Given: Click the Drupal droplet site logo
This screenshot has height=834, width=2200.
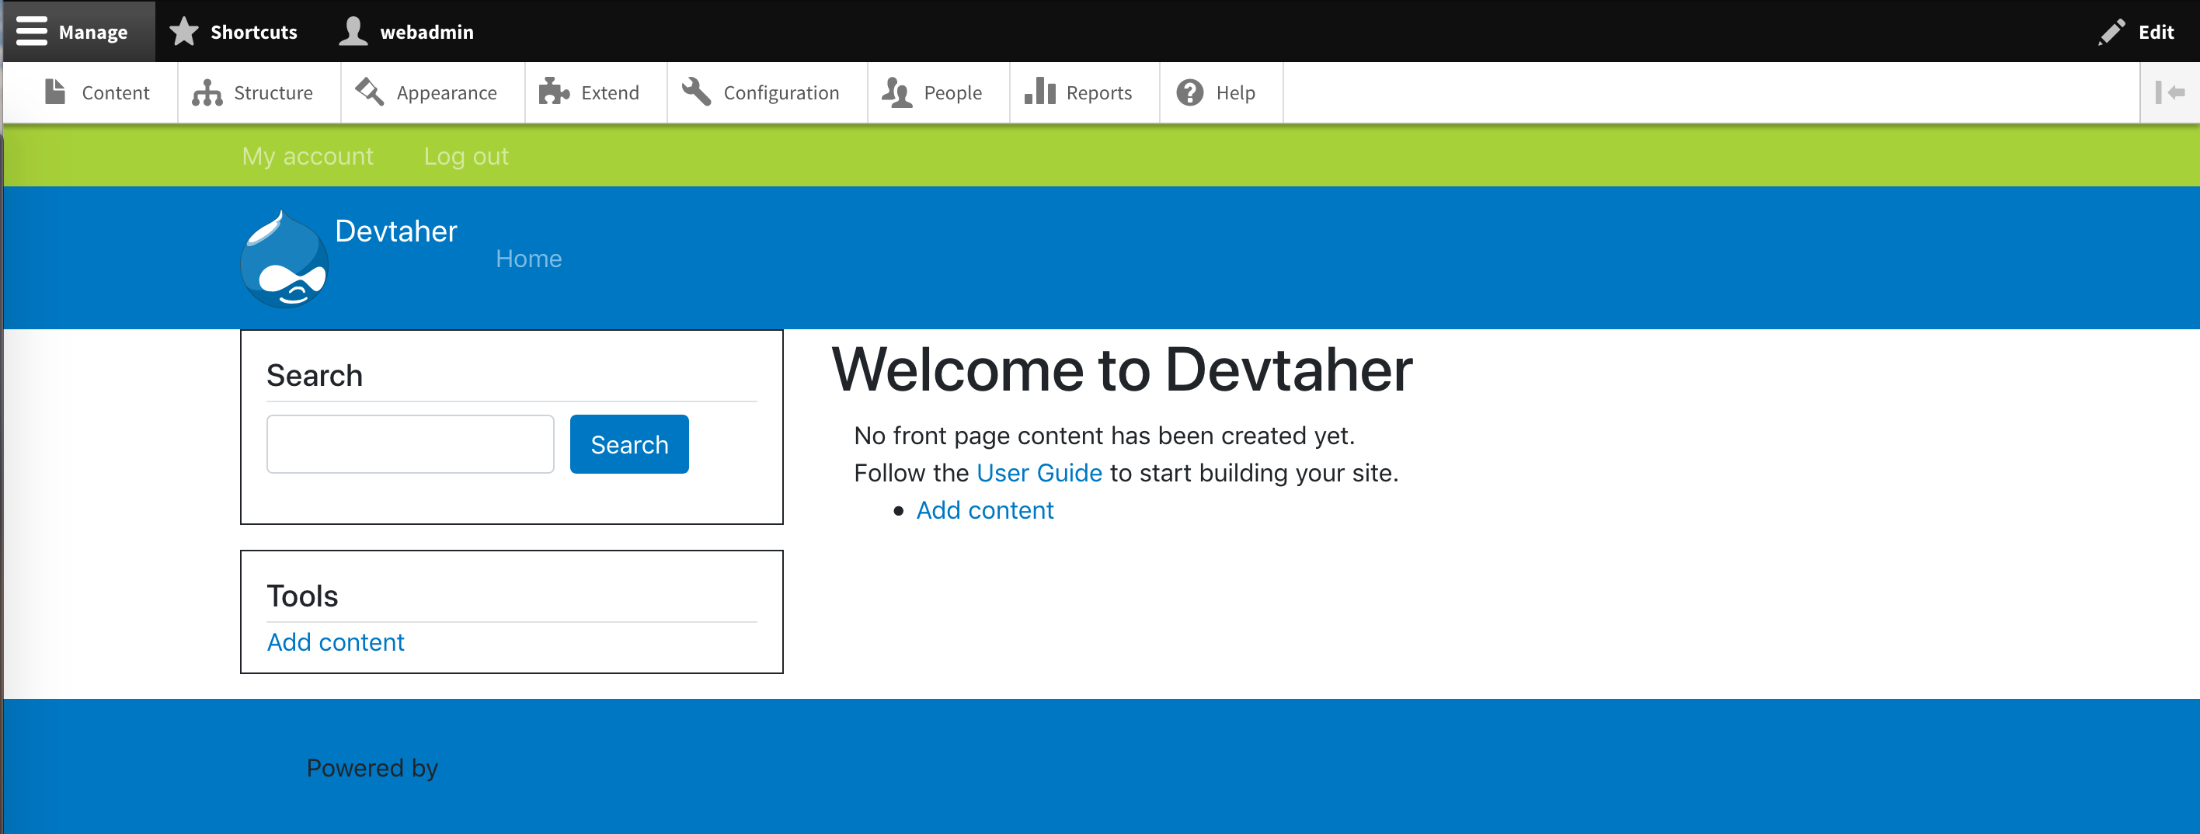Looking at the screenshot, I should pos(284,257).
